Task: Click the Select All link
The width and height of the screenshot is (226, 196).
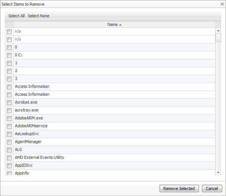Action: click(17, 16)
